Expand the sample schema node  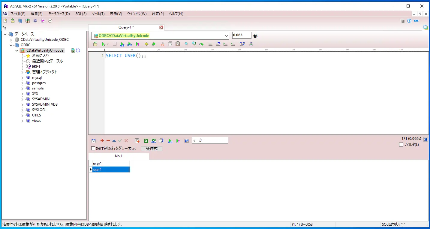click(x=22, y=89)
